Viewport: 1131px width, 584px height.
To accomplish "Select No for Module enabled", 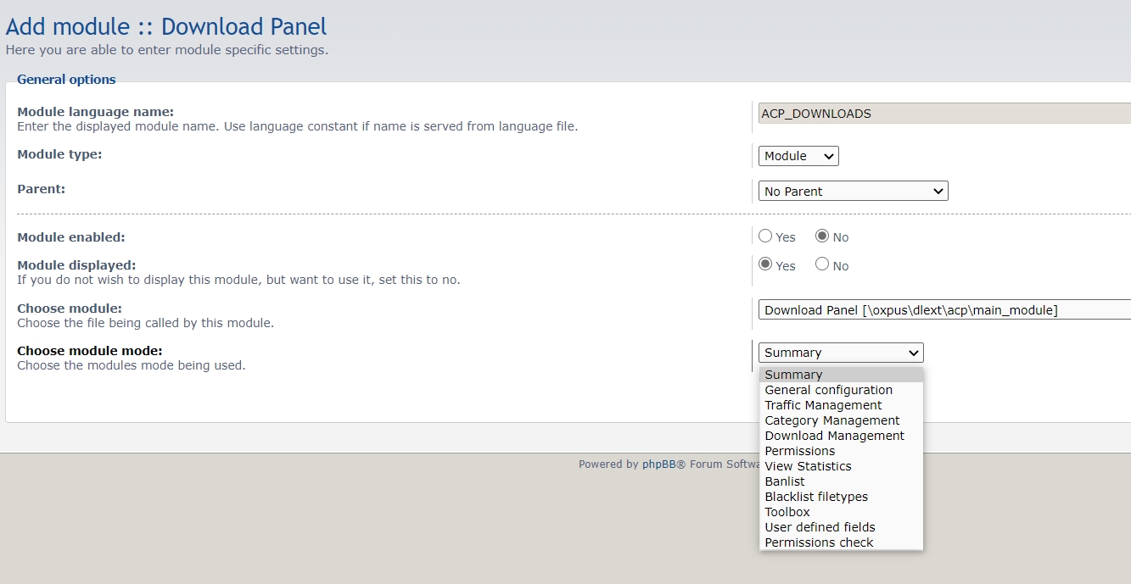I will click(x=822, y=236).
